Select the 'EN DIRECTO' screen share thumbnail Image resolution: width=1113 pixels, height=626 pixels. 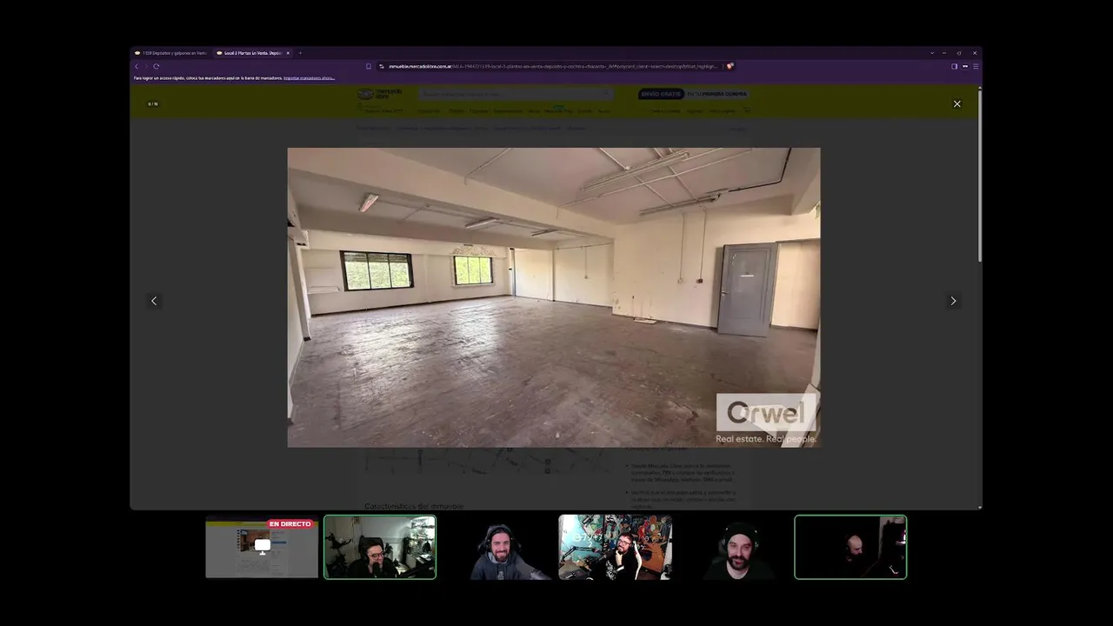tap(262, 547)
